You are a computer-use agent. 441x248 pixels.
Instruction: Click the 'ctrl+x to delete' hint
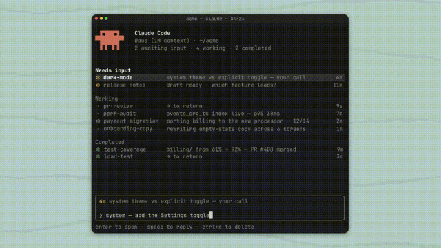point(228,227)
